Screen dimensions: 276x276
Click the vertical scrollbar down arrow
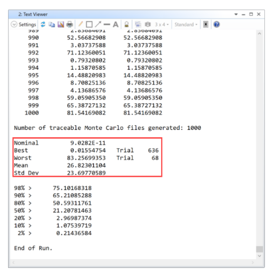point(259,256)
